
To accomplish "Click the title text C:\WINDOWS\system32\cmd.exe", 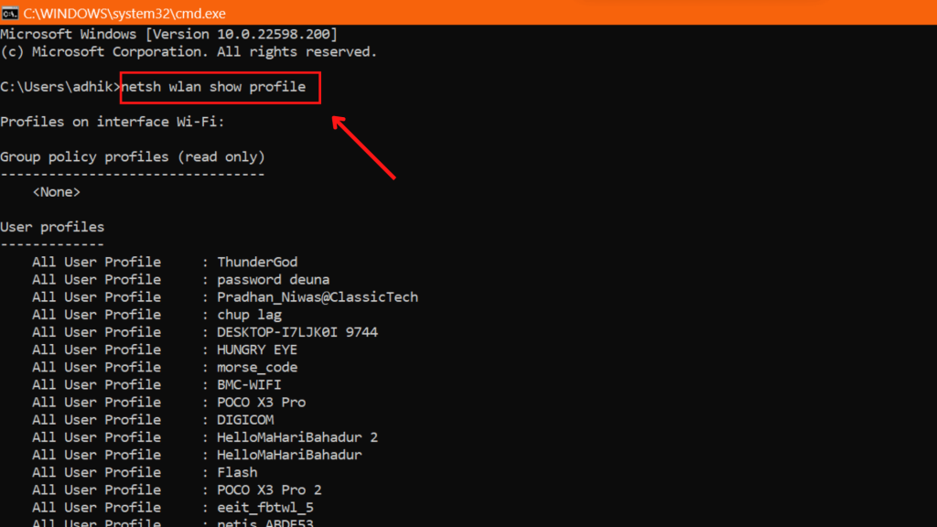I will point(124,13).
